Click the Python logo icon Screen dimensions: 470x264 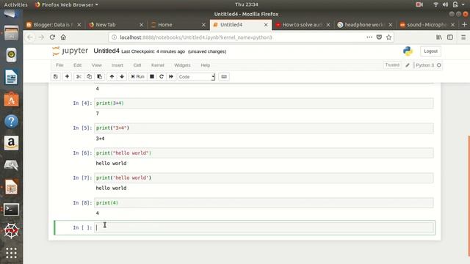pos(408,51)
